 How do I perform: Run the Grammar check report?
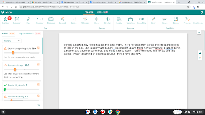point(40,20)
